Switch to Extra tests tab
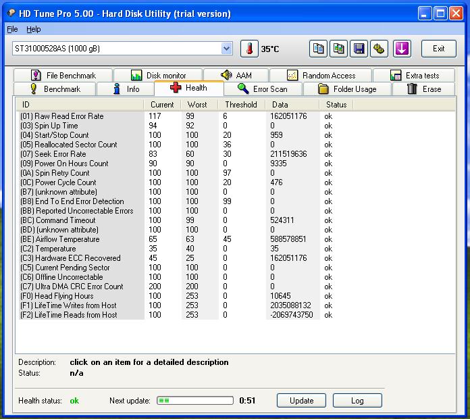 tap(414, 75)
